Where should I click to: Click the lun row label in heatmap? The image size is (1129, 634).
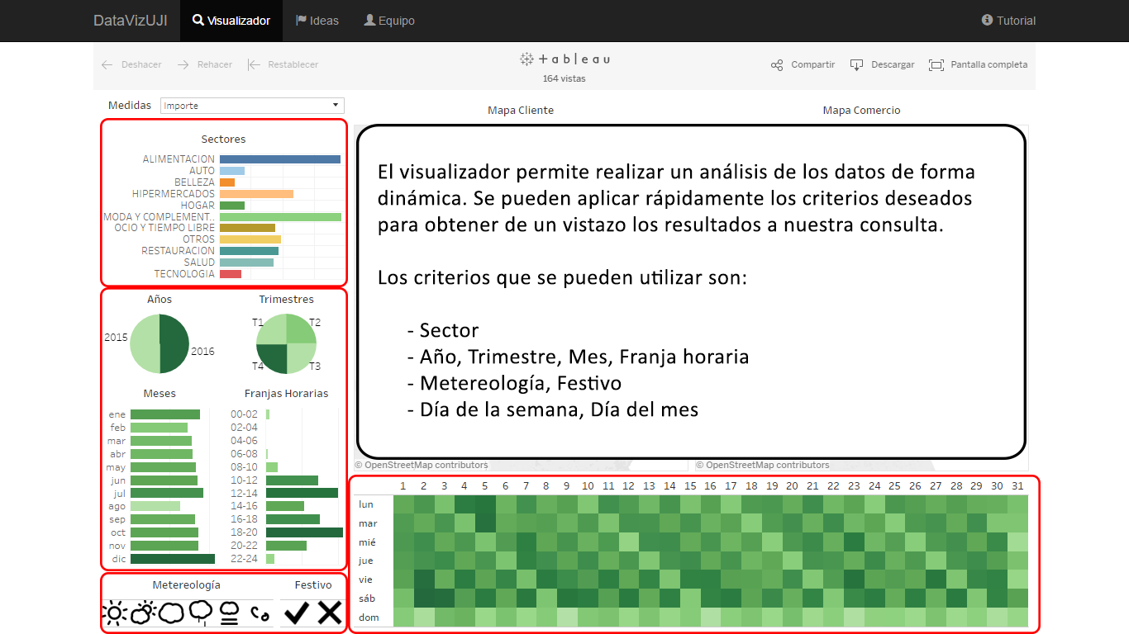366,504
